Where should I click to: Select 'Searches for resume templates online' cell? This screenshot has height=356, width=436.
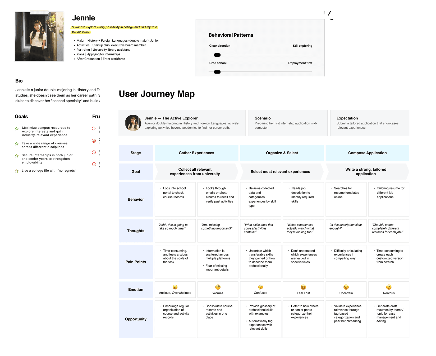pyautogui.click(x=346, y=199)
